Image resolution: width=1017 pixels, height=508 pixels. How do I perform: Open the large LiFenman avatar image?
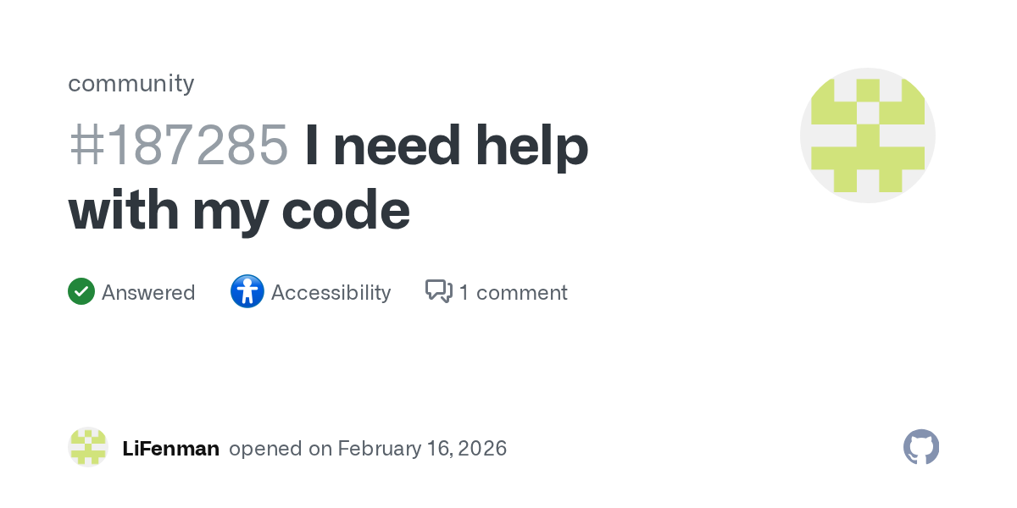click(867, 135)
